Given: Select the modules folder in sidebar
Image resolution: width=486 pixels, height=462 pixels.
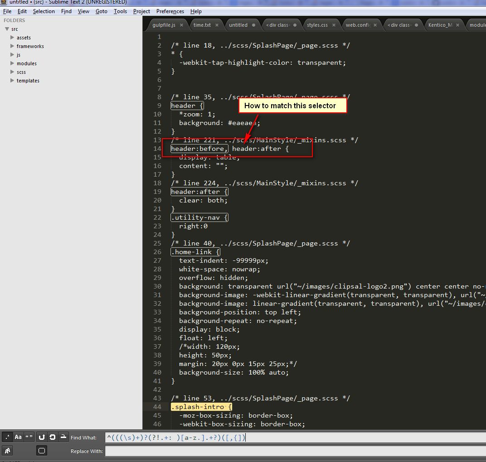Looking at the screenshot, I should point(27,63).
